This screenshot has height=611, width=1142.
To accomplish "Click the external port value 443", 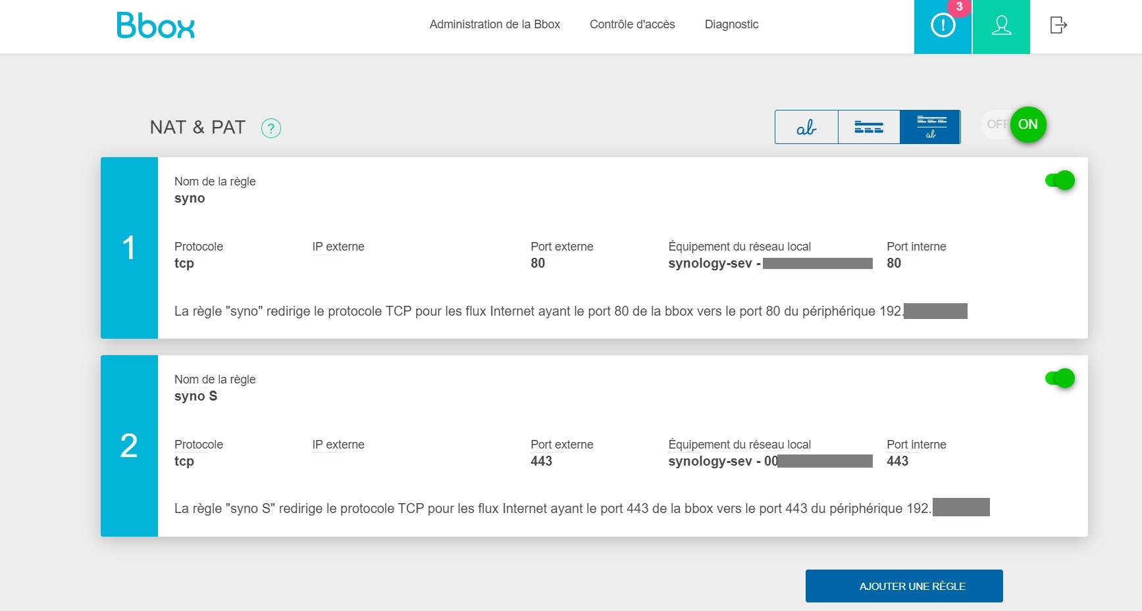I will pos(542,461).
